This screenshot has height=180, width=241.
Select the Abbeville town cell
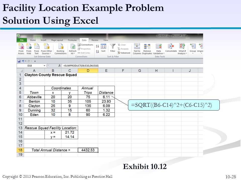34,97
